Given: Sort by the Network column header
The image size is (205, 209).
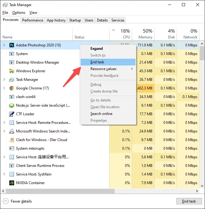Looking at the screenshot, I should (188, 34).
